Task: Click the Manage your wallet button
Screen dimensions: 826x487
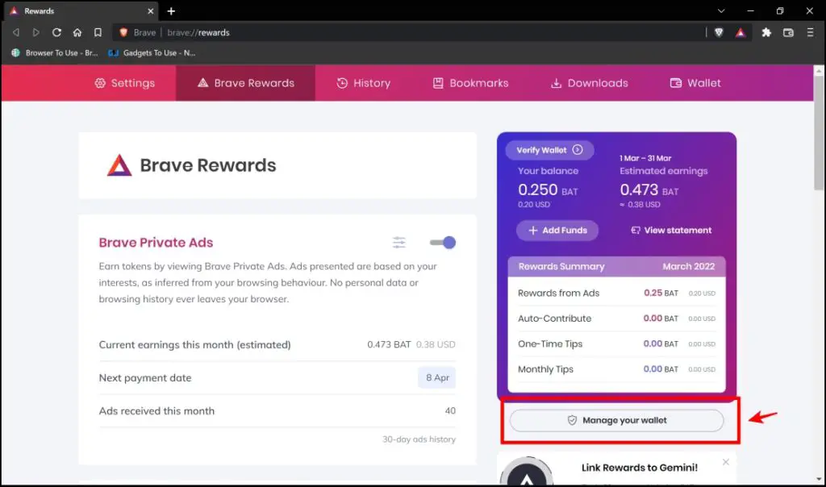Action: tap(616, 421)
